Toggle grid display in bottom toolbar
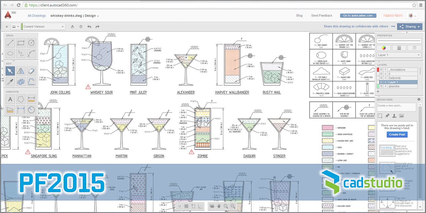The width and height of the screenshot is (426, 213). pyautogui.click(x=186, y=206)
